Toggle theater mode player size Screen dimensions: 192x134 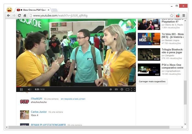128,90
